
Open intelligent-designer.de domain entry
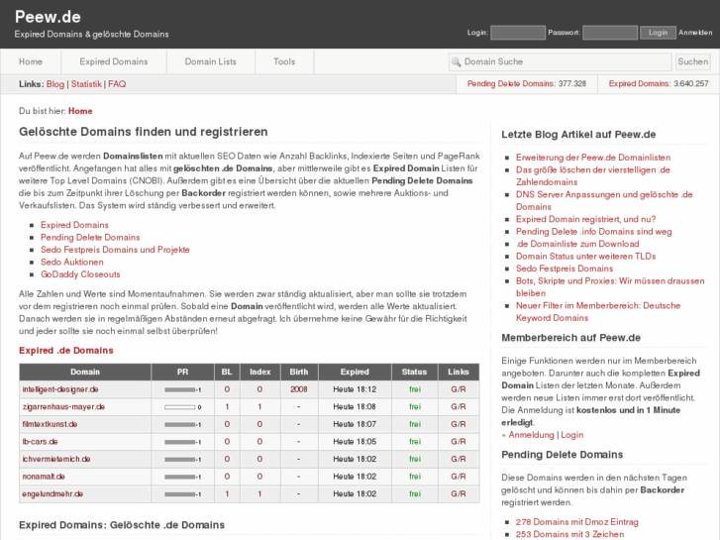[60, 389]
